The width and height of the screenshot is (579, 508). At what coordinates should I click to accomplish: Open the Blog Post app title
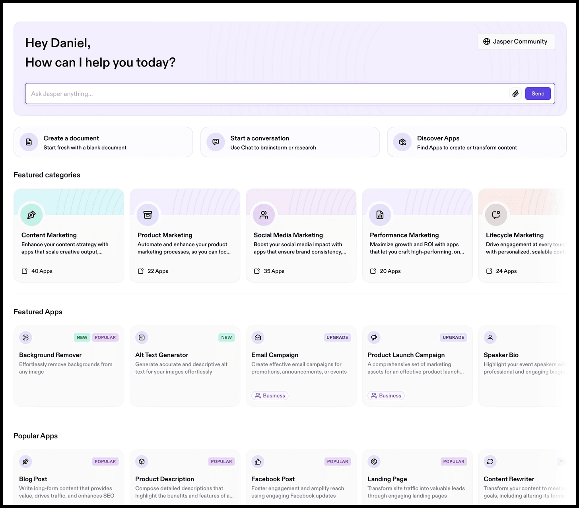[x=33, y=479]
